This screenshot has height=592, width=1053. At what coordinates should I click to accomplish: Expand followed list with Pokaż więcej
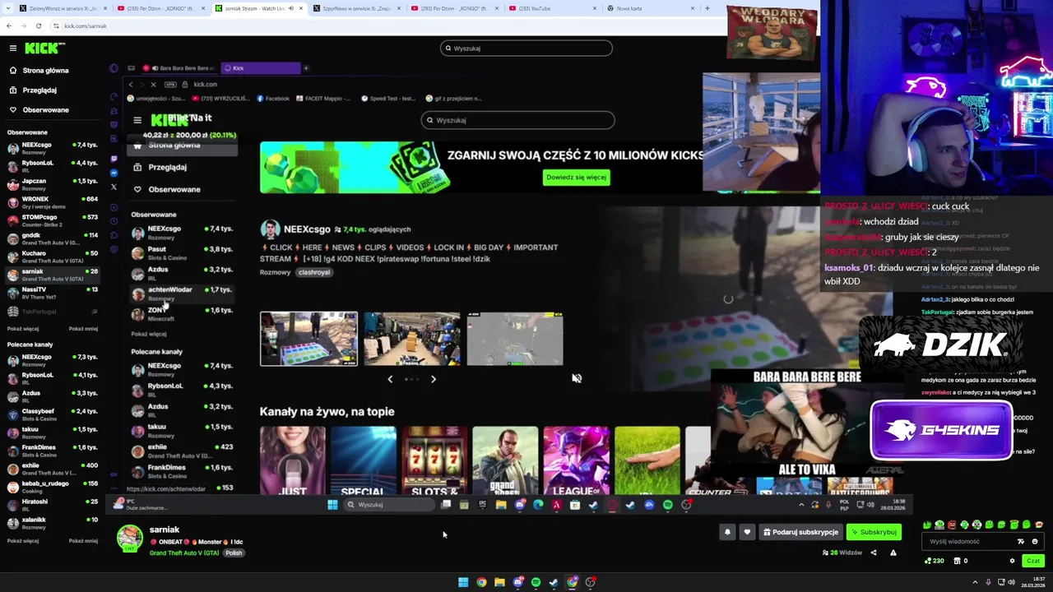(23, 329)
